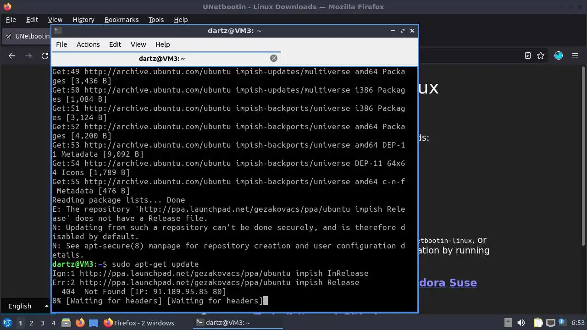Open Firefox account profile icon
587x330 pixels.
click(x=558, y=55)
